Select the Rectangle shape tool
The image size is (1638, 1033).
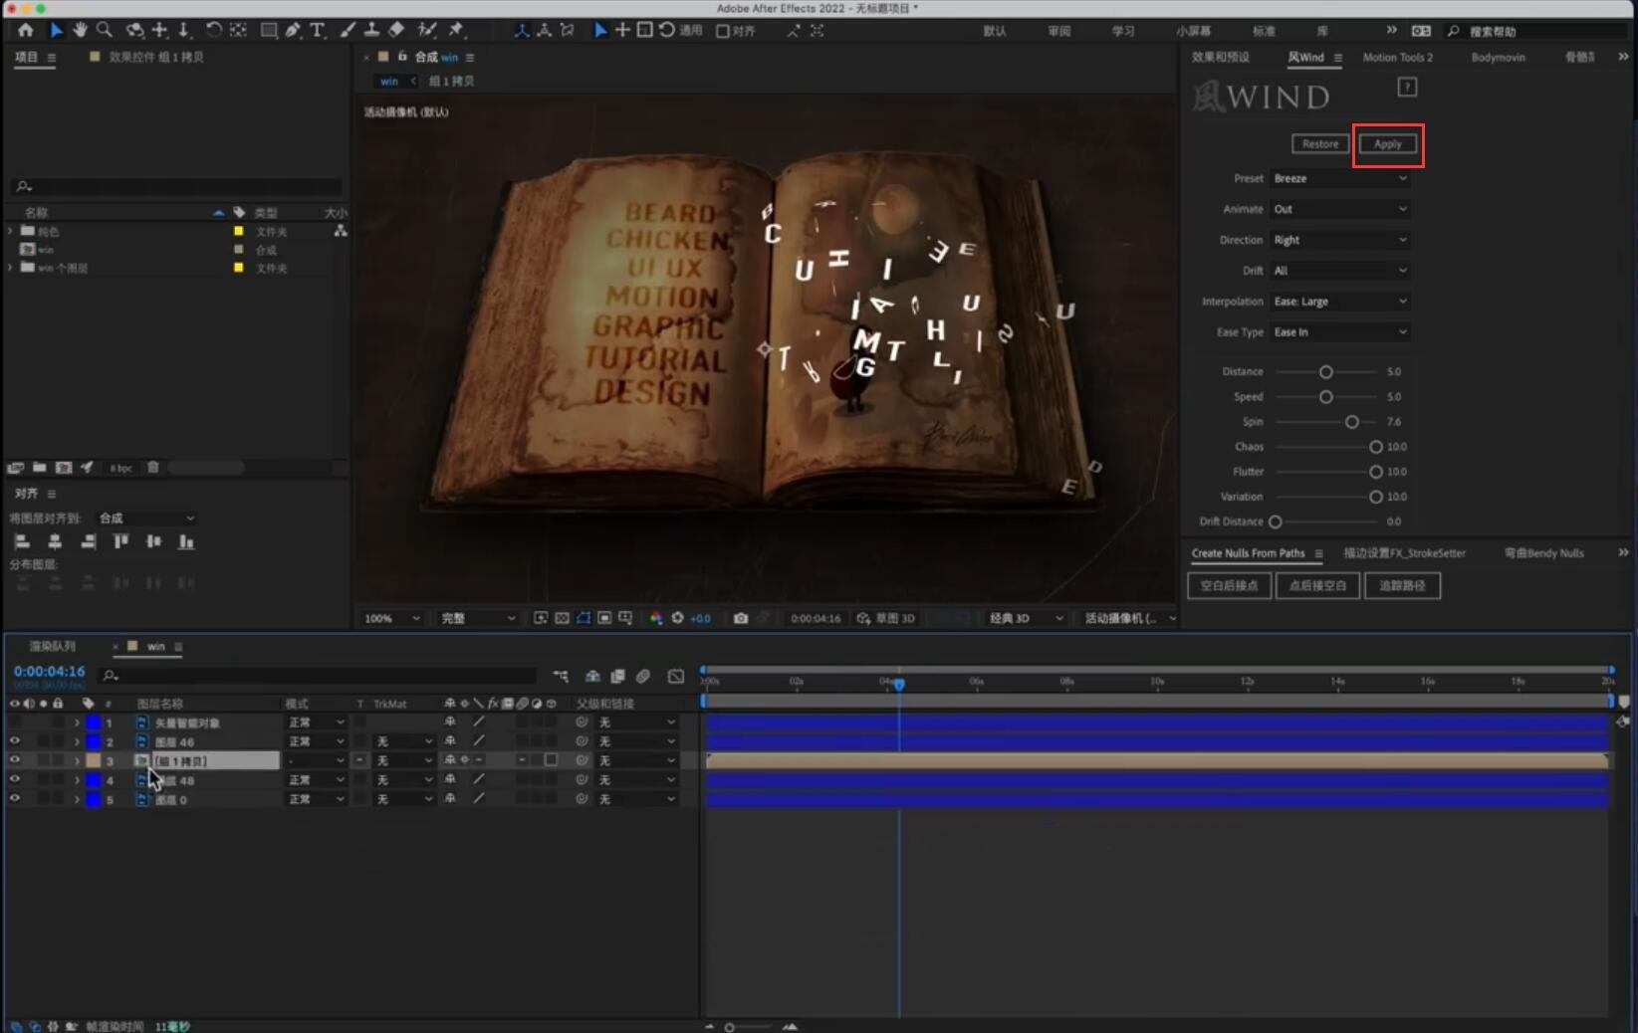[x=269, y=31]
